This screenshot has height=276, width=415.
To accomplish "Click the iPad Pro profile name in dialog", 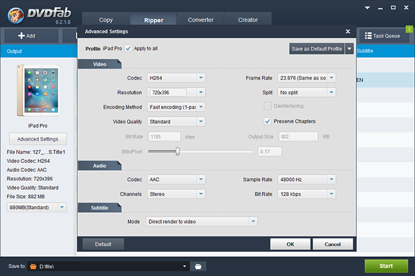I will pos(112,48).
